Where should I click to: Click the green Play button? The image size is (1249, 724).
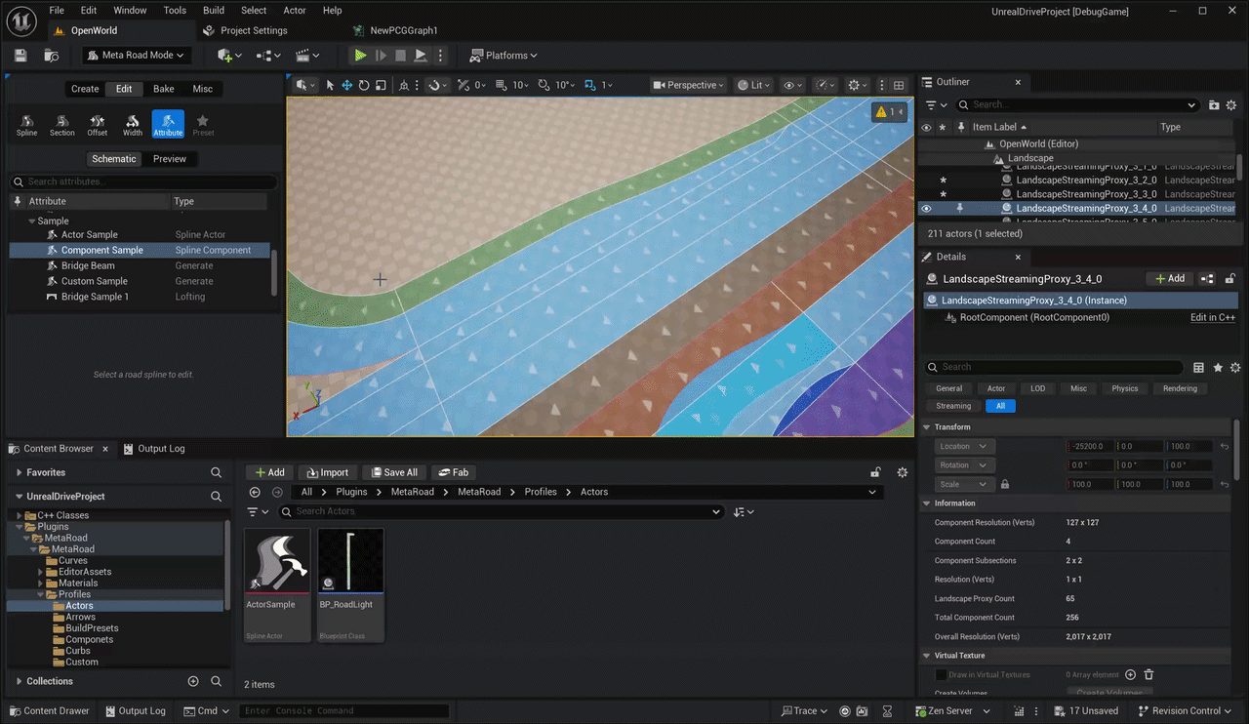point(360,56)
